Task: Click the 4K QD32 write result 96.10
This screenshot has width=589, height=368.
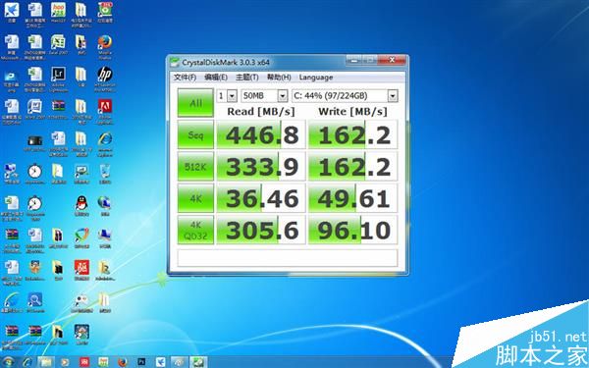Action: [352, 231]
